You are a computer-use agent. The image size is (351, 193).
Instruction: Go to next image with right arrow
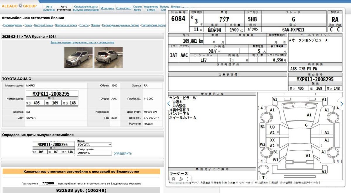click(x=342, y=104)
